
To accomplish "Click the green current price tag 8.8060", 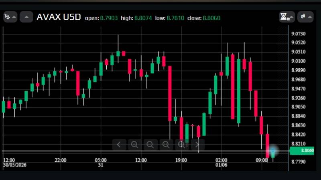I will 302,151.
